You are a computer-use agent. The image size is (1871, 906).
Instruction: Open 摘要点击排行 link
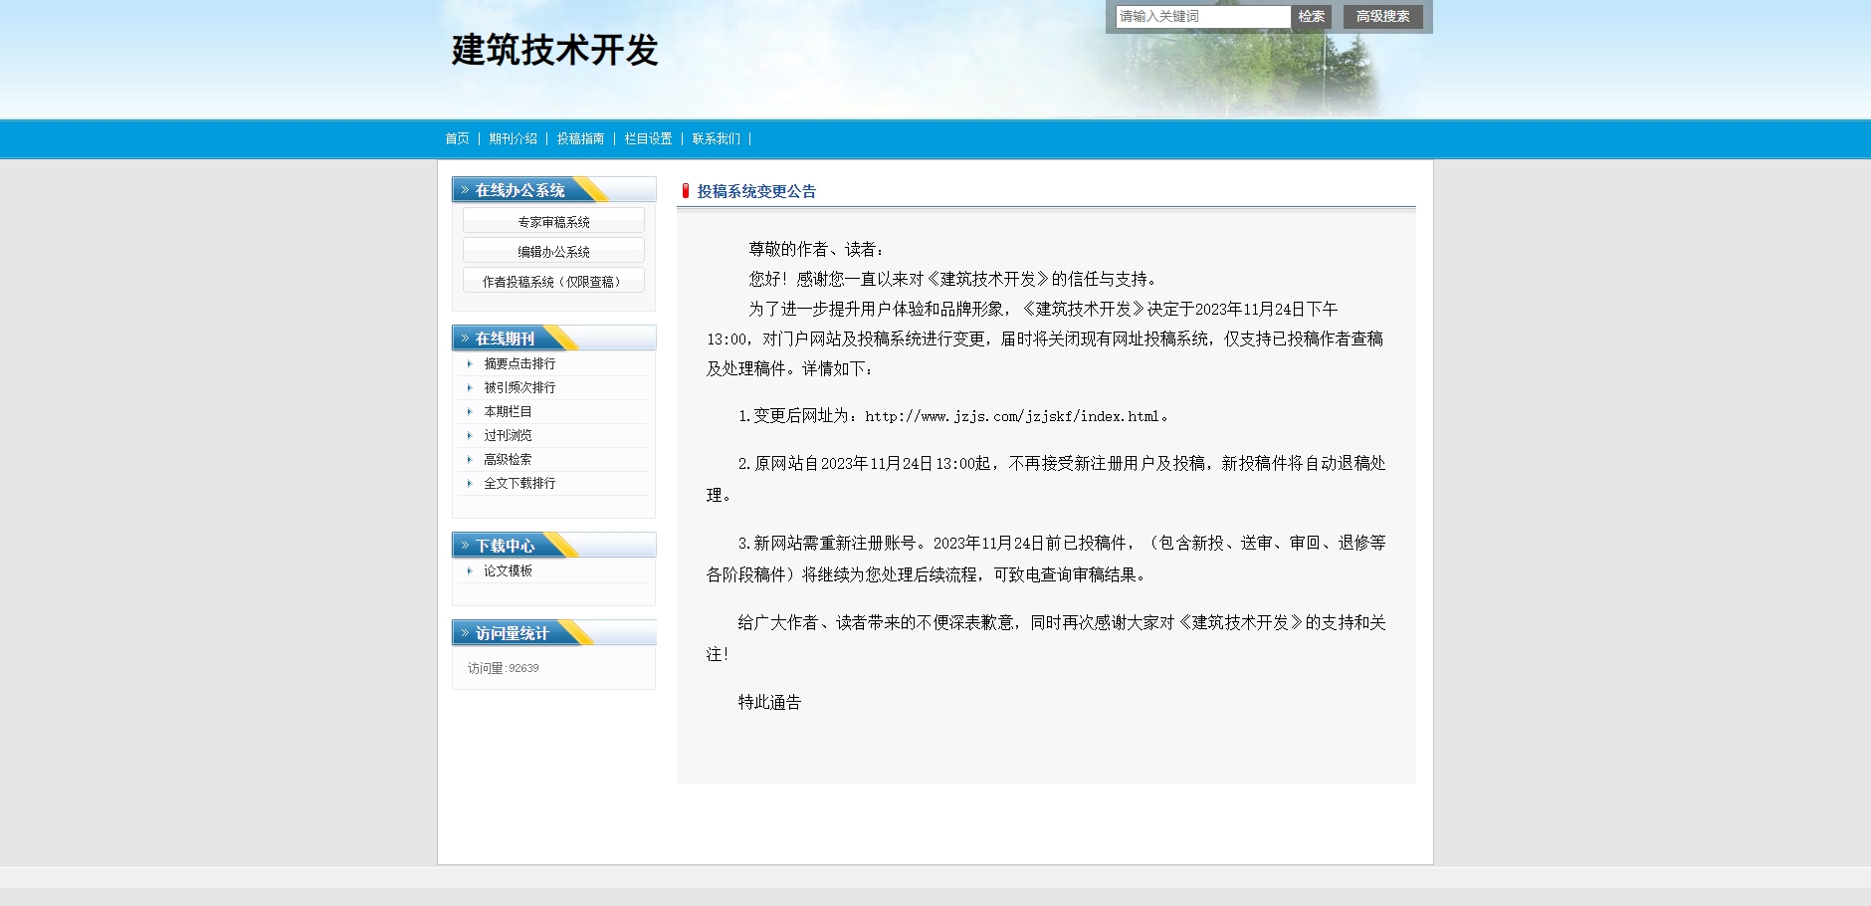pyautogui.click(x=520, y=364)
